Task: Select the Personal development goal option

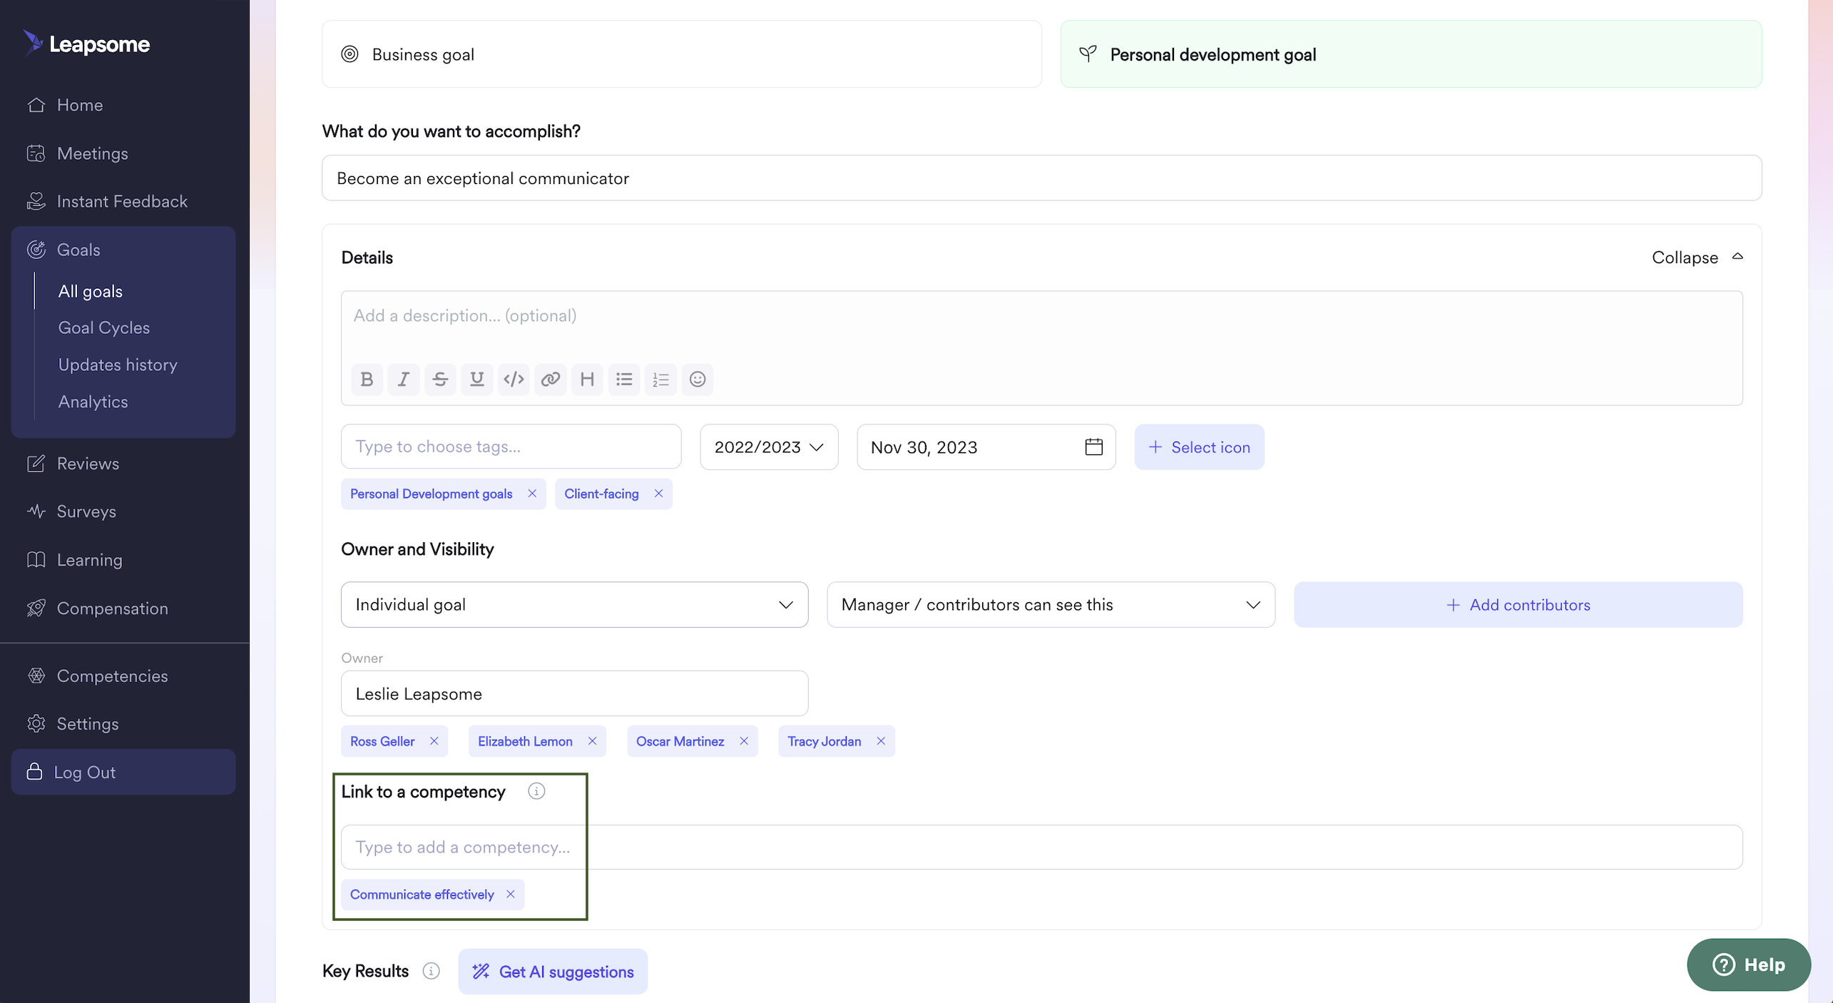Action: click(1410, 54)
